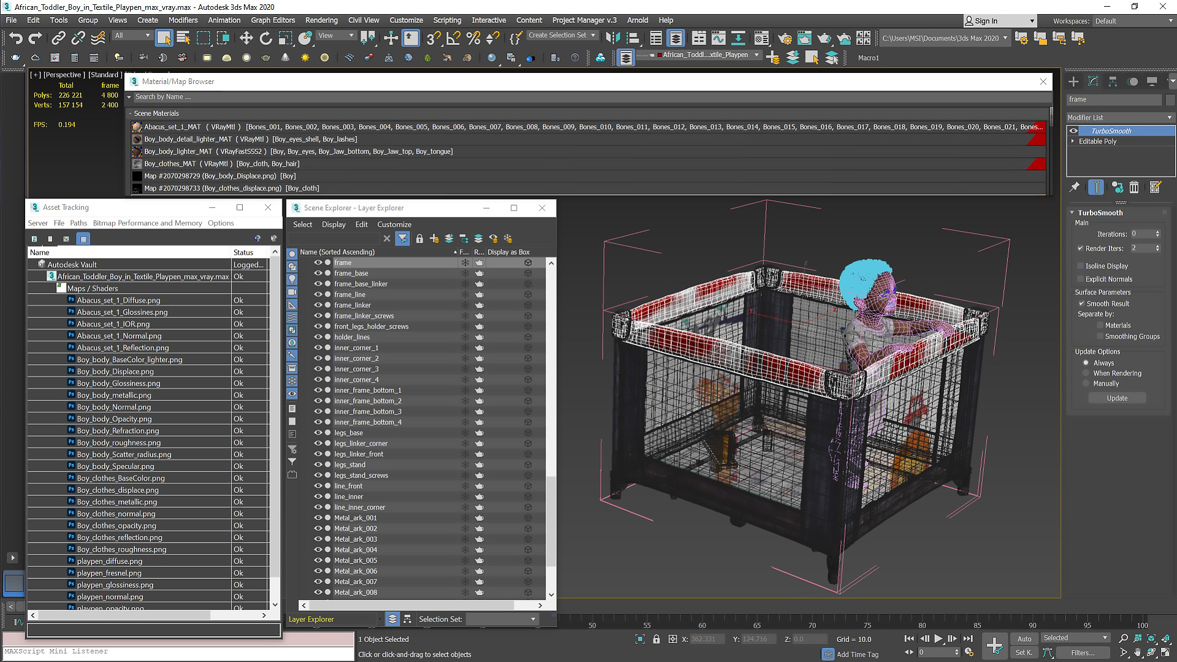Viewport: 1177px width, 662px height.
Task: Click the Toggle Layer Explorer icon
Action: pyautogui.click(x=676, y=38)
